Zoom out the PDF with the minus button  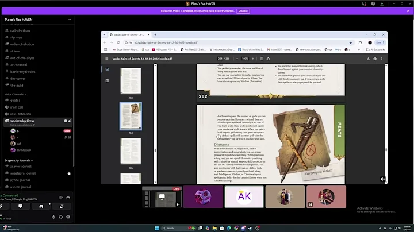pos(237,59)
